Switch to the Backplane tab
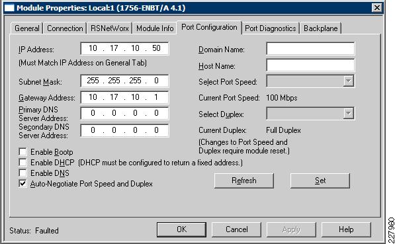Screen dimensions: 395x244 click(x=320, y=28)
